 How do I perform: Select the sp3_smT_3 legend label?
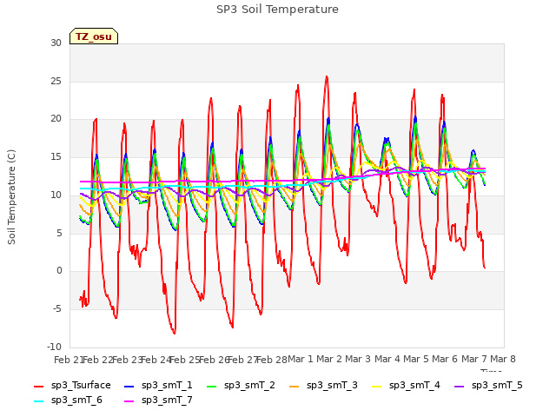332,386
